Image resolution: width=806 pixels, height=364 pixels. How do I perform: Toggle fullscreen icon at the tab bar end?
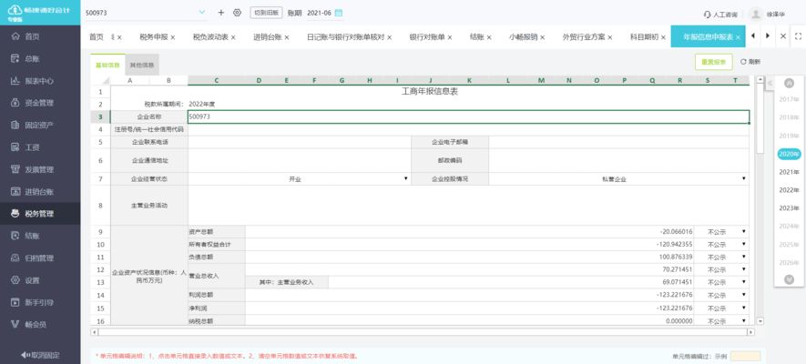click(x=798, y=36)
